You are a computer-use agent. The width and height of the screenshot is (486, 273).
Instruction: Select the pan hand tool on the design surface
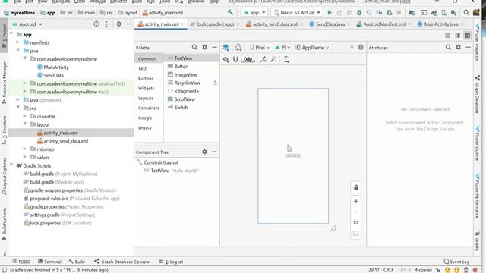click(356, 187)
